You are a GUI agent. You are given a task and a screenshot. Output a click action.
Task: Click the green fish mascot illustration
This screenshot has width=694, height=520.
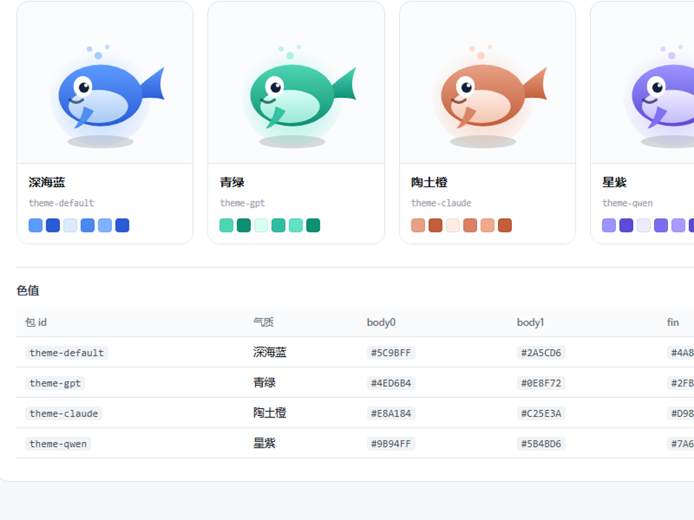[299, 95]
